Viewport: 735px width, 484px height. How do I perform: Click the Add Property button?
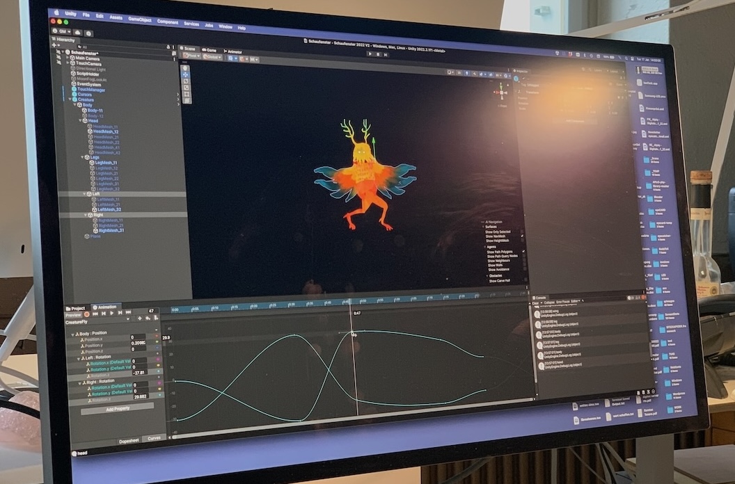tap(117, 409)
